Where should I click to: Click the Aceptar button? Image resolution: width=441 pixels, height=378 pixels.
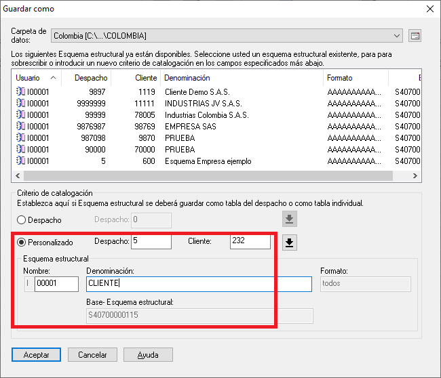pos(36,355)
